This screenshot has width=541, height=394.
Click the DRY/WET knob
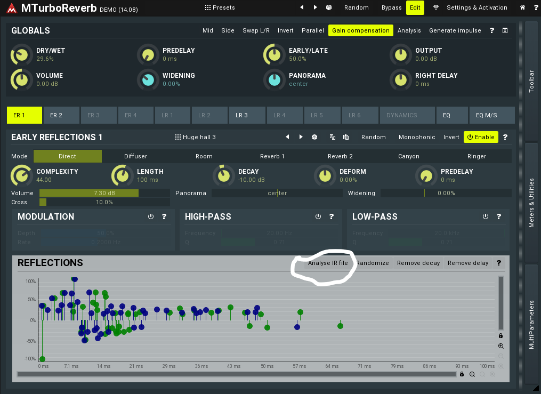21,55
